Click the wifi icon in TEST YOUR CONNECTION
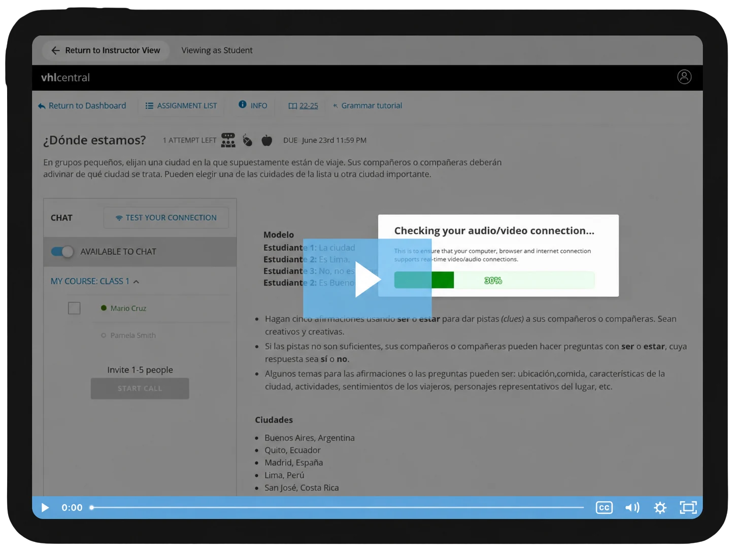The image size is (735, 551). coord(119,218)
